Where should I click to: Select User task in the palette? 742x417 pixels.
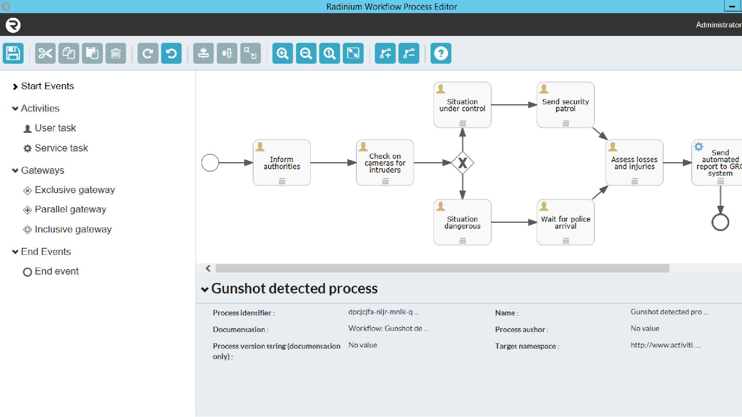coord(49,128)
